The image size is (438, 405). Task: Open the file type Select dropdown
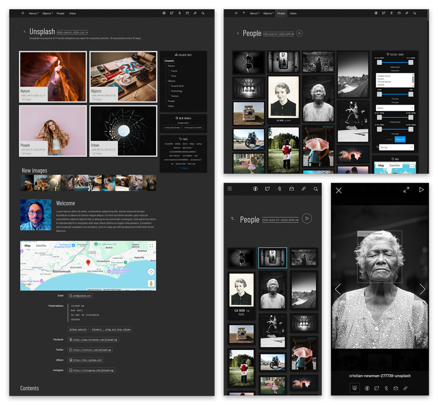[x=395, y=107]
